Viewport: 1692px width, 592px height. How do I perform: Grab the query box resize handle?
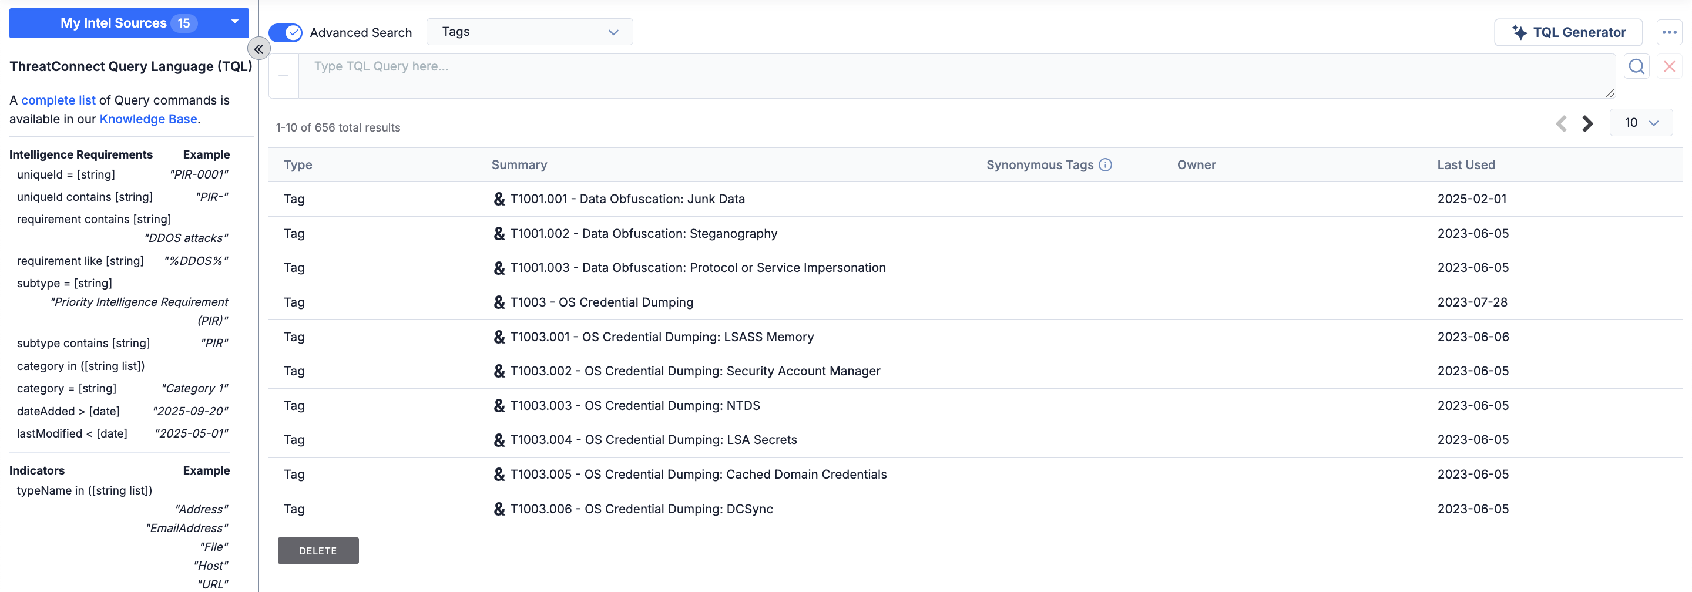(x=1609, y=93)
